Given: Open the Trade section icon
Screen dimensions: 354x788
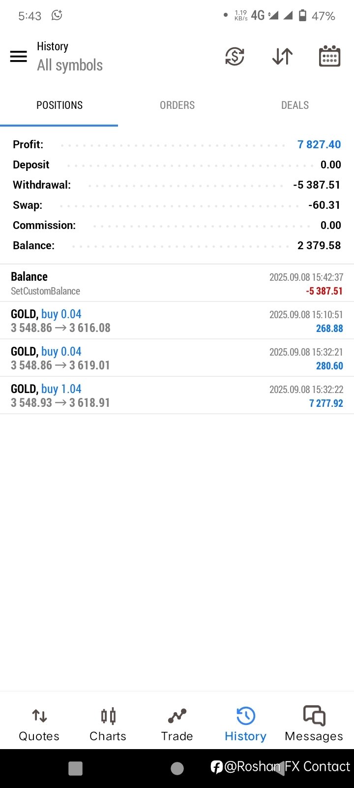Looking at the screenshot, I should [x=177, y=716].
